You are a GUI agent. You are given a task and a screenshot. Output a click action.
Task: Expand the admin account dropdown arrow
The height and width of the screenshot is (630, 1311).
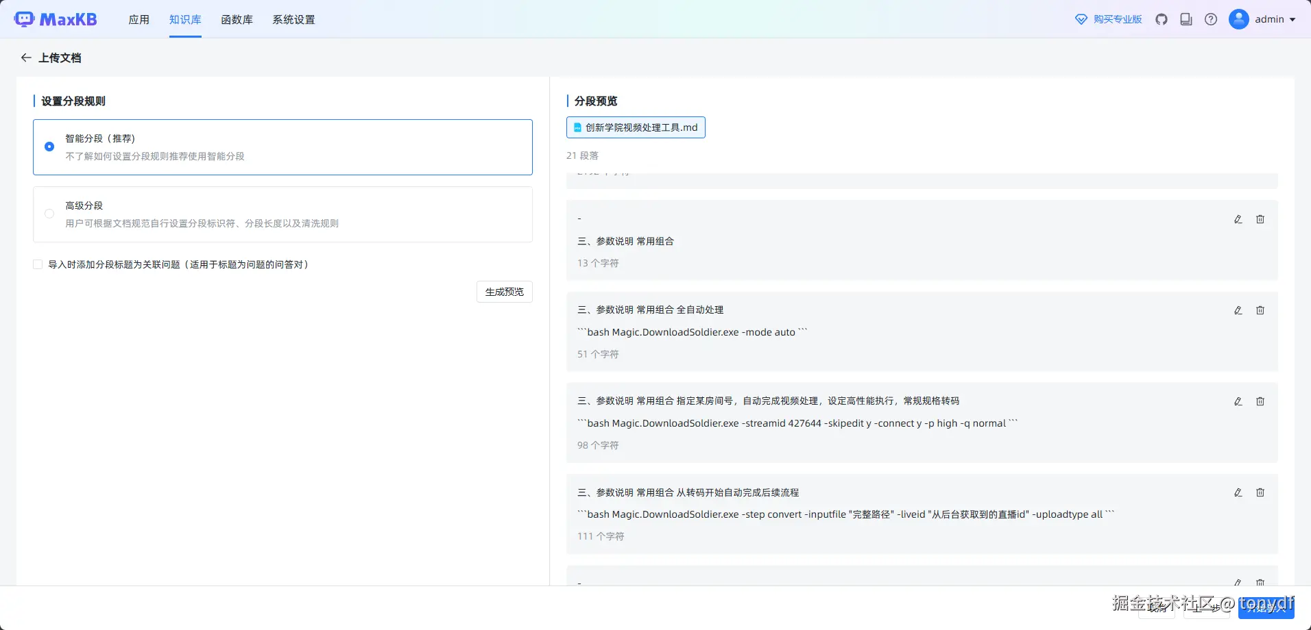tap(1292, 20)
